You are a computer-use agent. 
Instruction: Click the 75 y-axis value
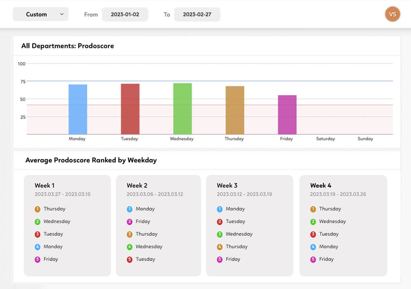click(23, 82)
